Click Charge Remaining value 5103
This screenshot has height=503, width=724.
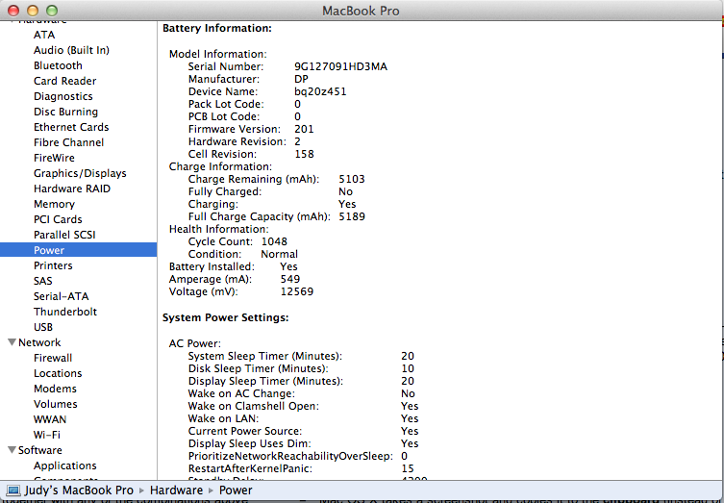click(352, 179)
